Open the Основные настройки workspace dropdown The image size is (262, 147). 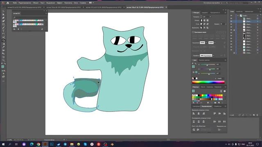[213, 3]
